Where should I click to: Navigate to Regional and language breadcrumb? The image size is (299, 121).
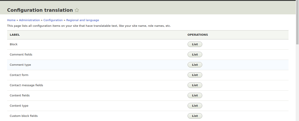pos(83,20)
